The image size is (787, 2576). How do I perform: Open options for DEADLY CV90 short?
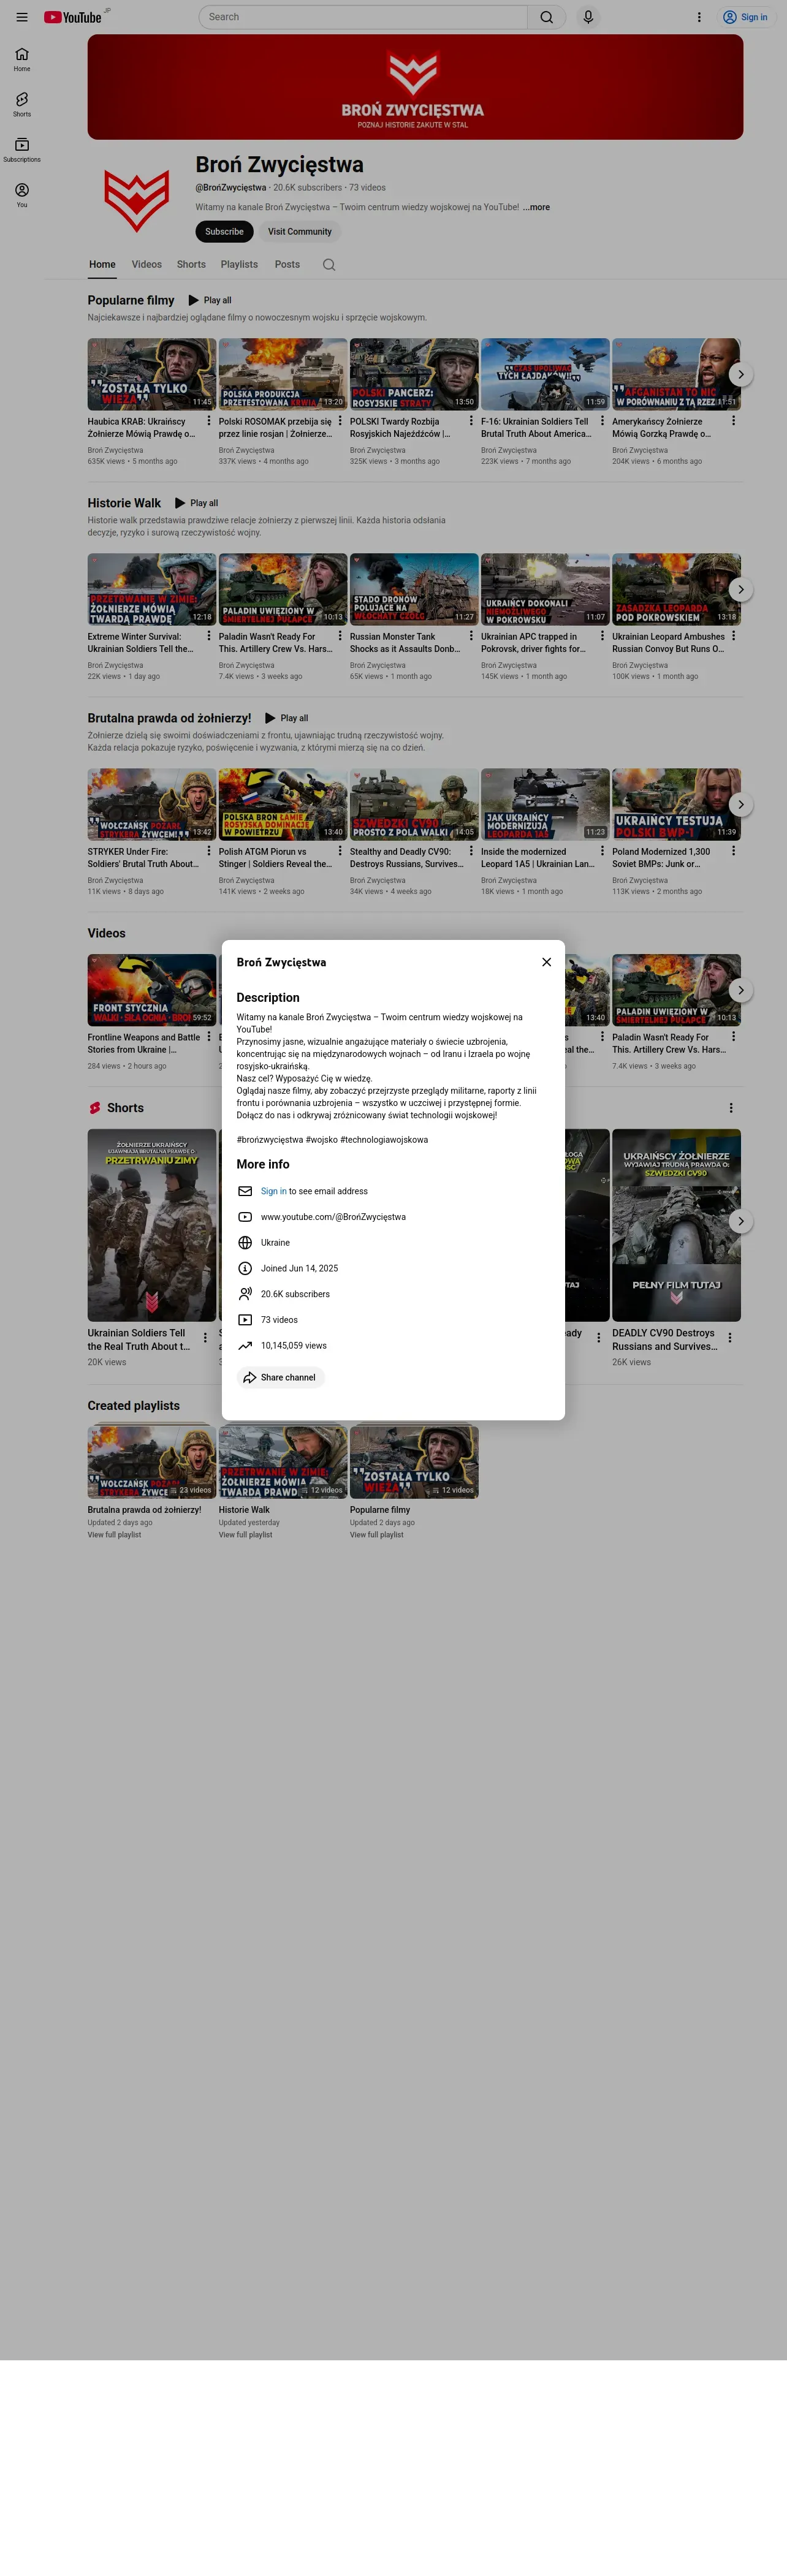[x=730, y=1338]
